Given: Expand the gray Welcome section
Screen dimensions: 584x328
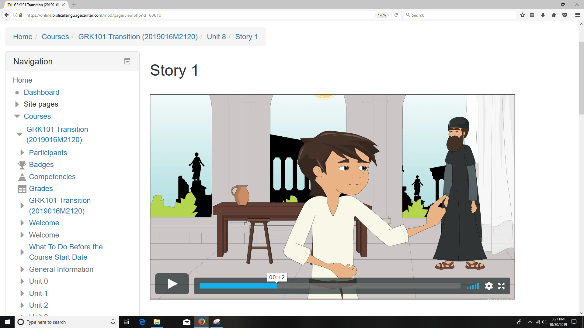Looking at the screenshot, I should (x=22, y=235).
